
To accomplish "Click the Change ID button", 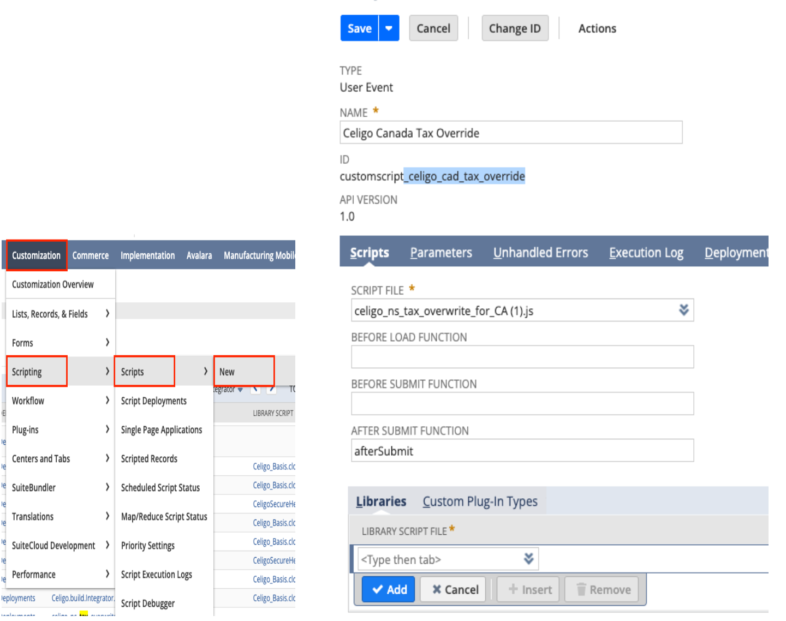I will (x=515, y=28).
